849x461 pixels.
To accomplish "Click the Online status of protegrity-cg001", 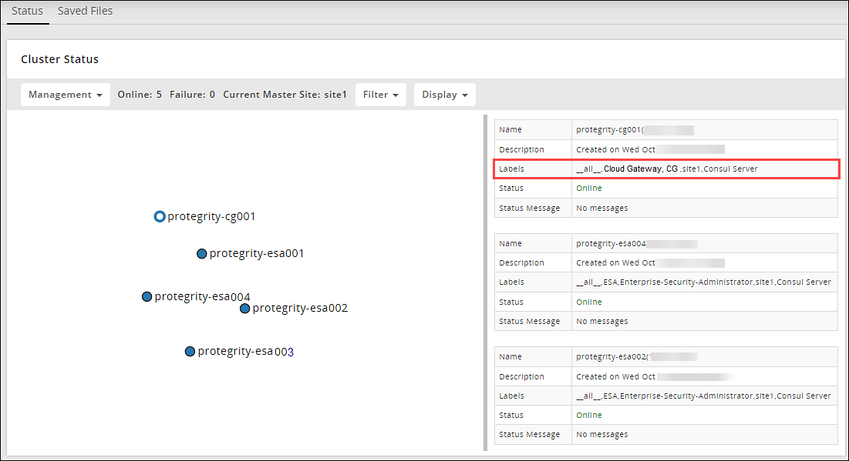I will pos(589,188).
